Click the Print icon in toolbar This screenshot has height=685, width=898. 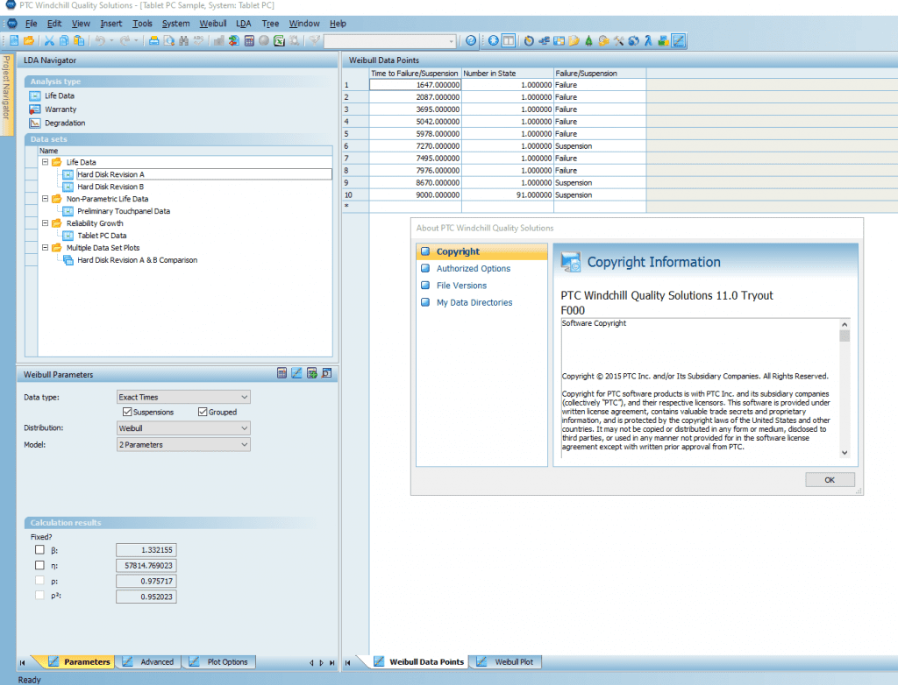pyautogui.click(x=154, y=40)
